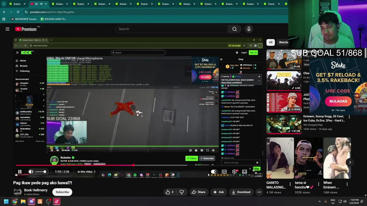Mute the video using speaker icon
Viewport: 367px width, 206px height.
31,172
